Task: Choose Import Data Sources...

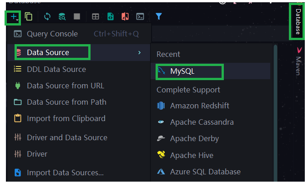Action: 79,173
